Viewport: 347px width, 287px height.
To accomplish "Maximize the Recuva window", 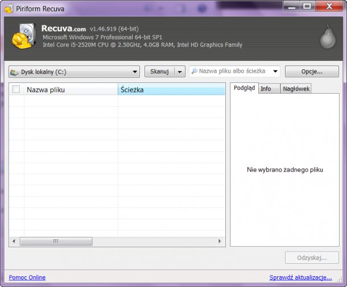I will click(307, 7).
